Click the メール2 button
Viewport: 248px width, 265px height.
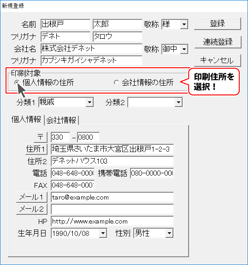[32, 209]
